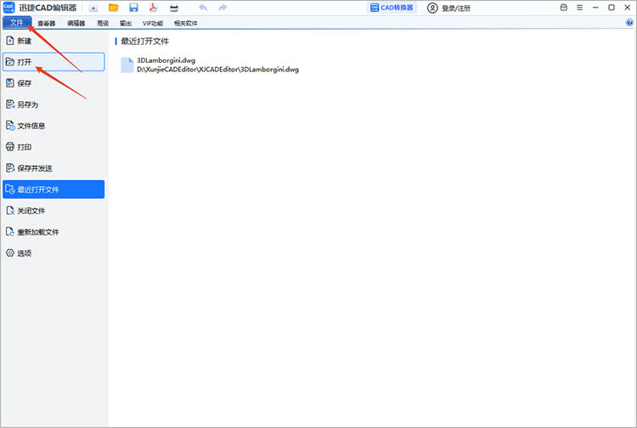Open the 文件 menu tab

[16, 23]
